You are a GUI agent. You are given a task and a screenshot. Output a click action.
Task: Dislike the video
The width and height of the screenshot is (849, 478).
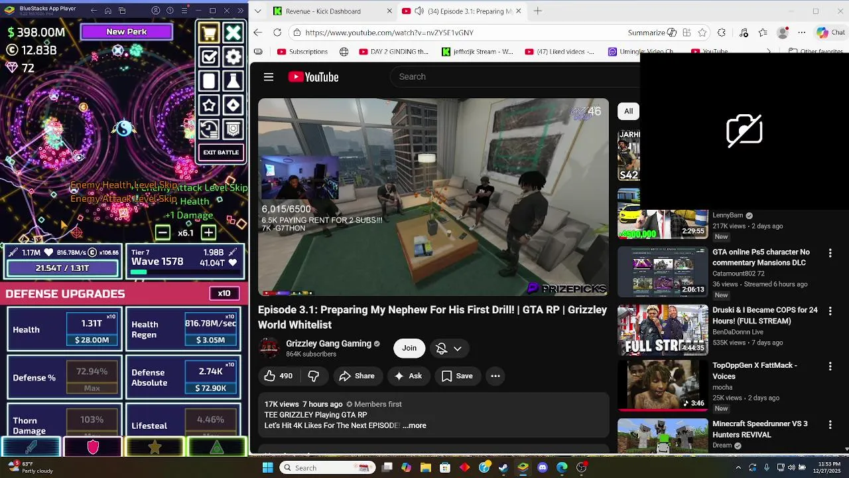pos(314,376)
